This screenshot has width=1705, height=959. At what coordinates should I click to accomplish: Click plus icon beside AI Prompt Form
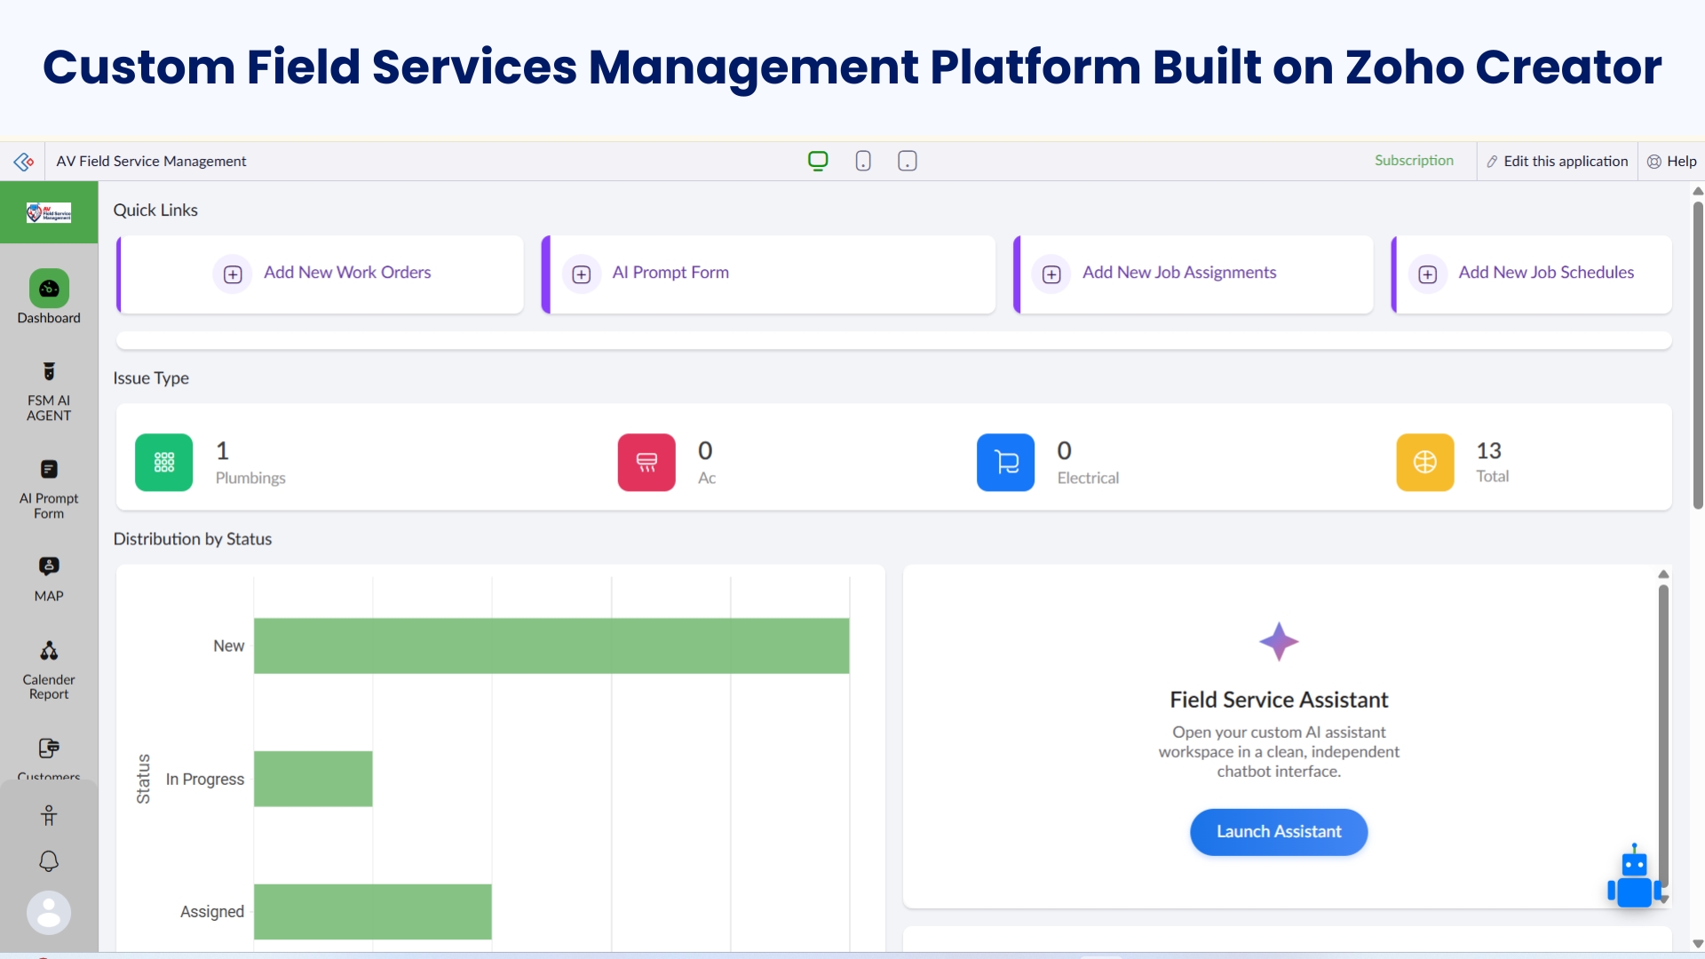click(582, 274)
